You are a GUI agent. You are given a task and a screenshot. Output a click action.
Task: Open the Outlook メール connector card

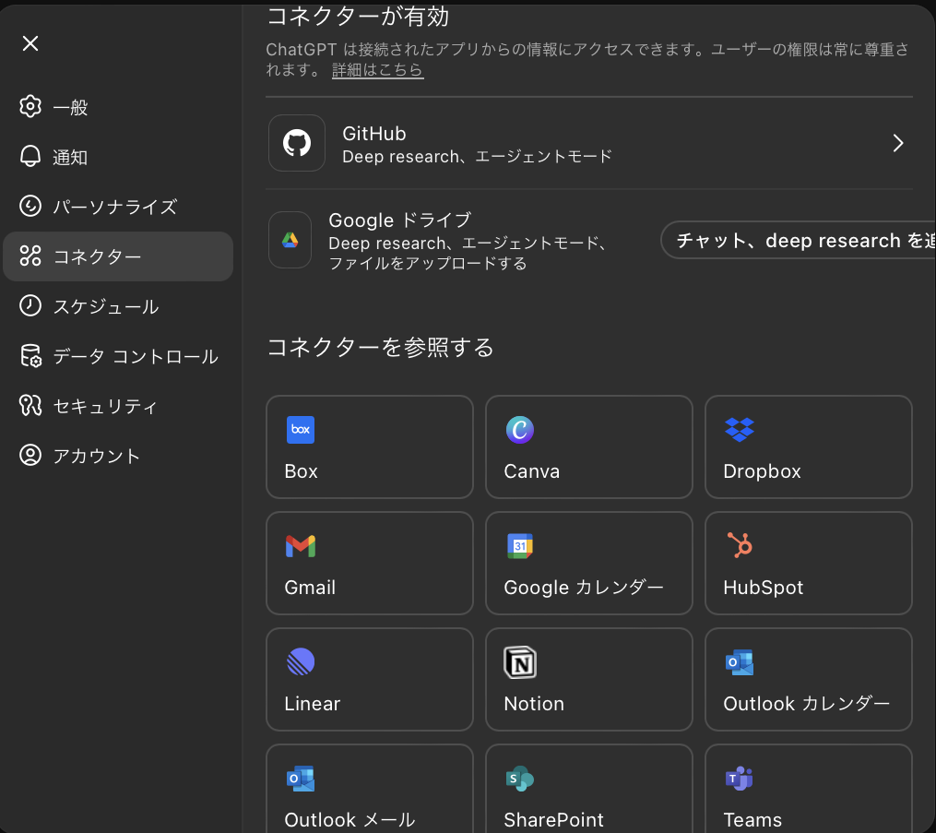[x=370, y=789]
